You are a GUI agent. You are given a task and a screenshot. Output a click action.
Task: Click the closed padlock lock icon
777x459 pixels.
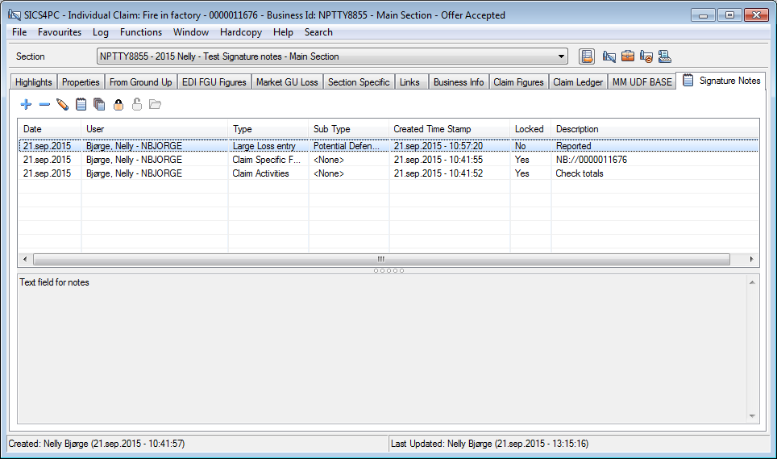[x=118, y=104]
